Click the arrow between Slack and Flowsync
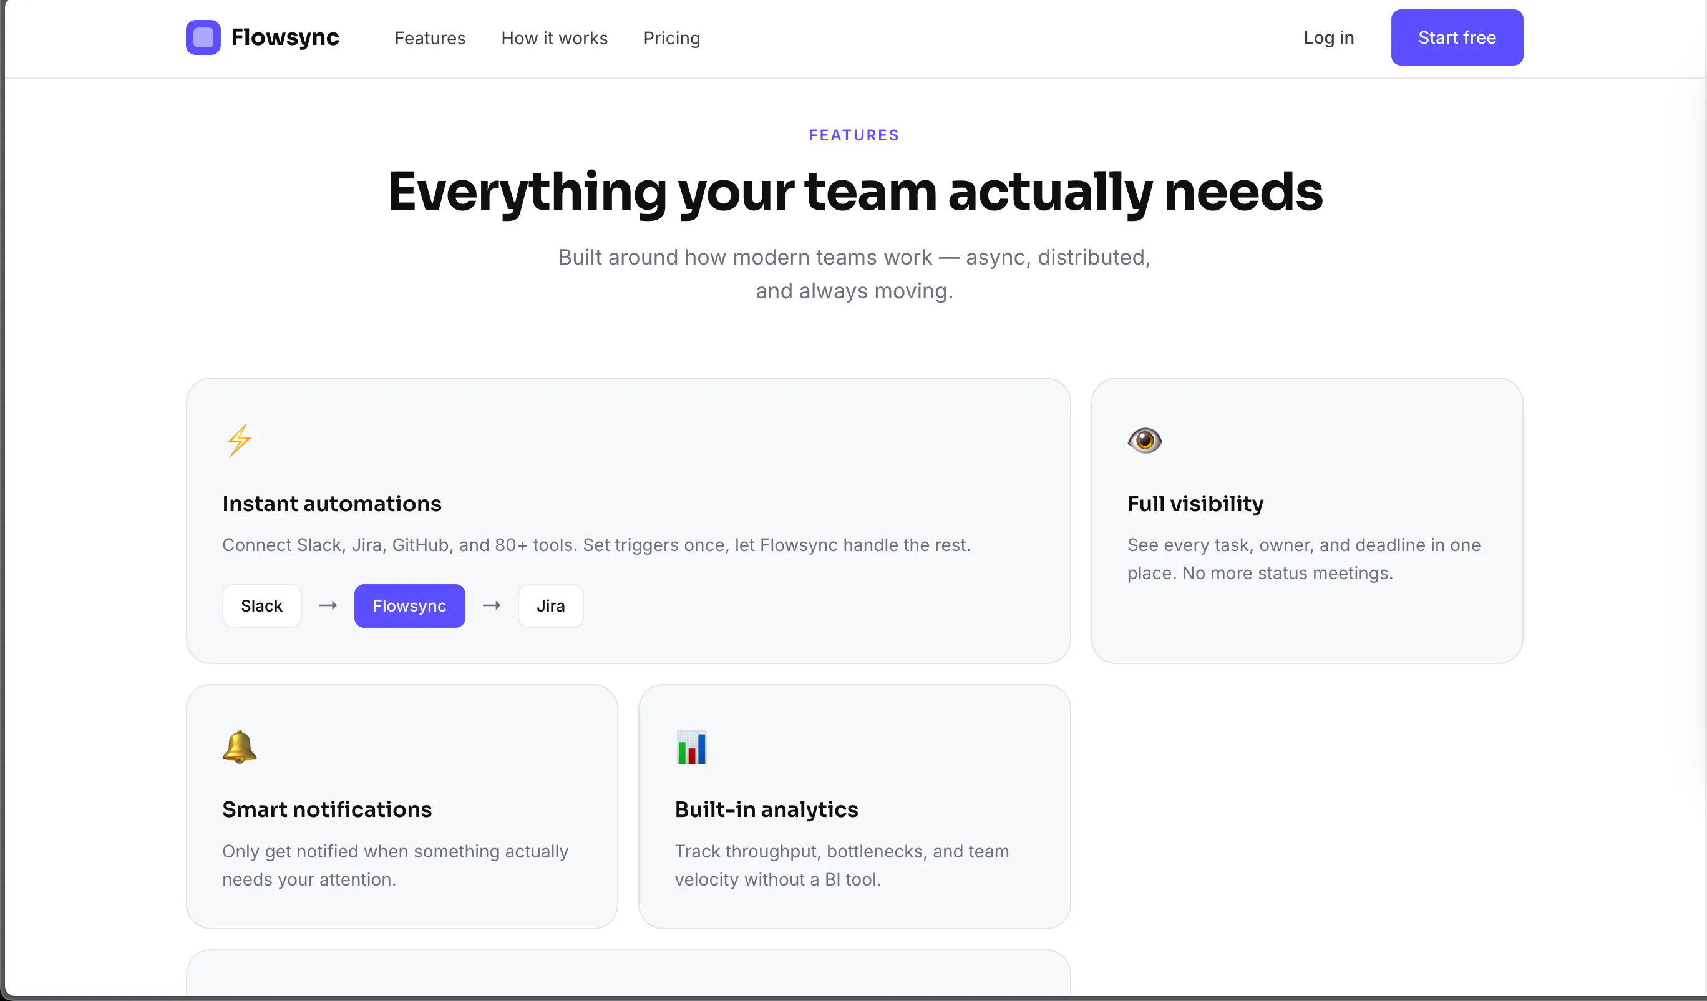The width and height of the screenshot is (1707, 1001). click(328, 605)
